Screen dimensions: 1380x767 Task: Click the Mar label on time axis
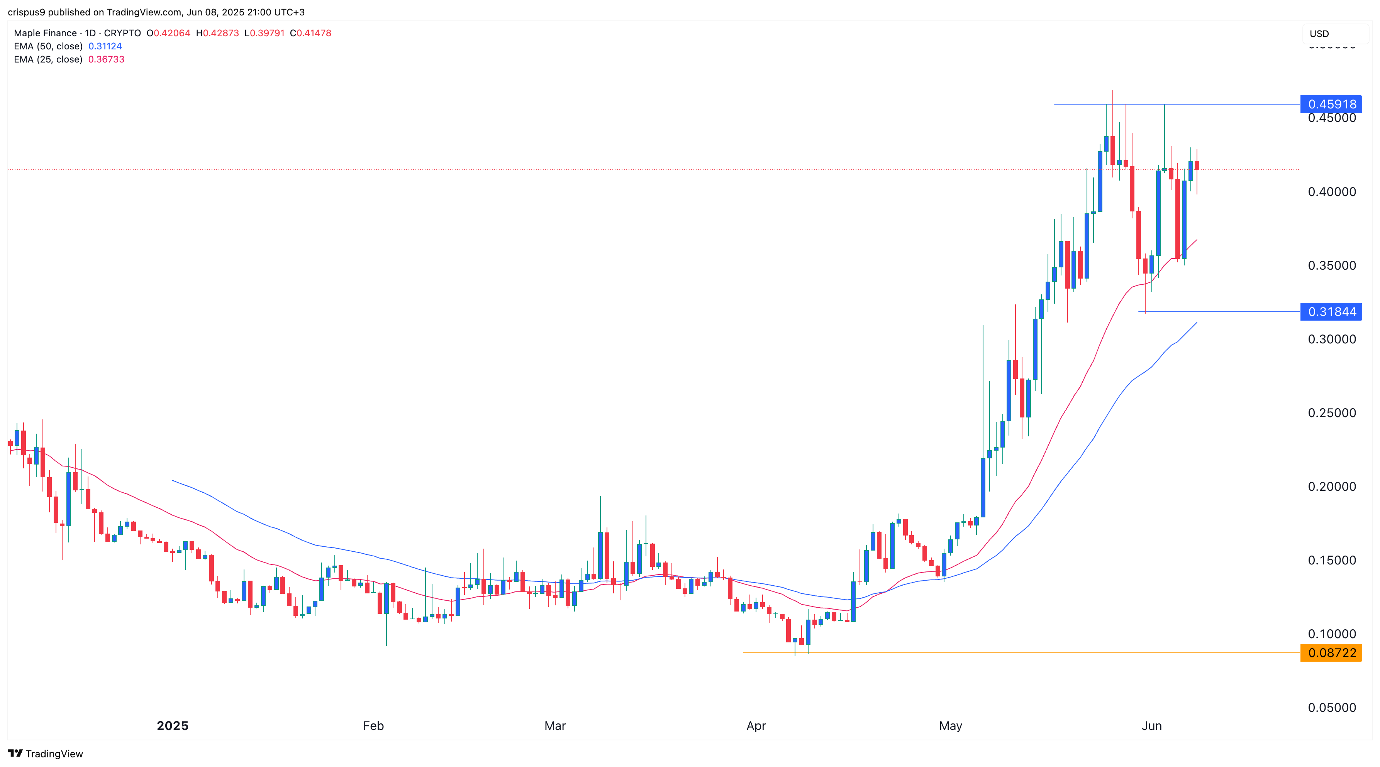555,726
